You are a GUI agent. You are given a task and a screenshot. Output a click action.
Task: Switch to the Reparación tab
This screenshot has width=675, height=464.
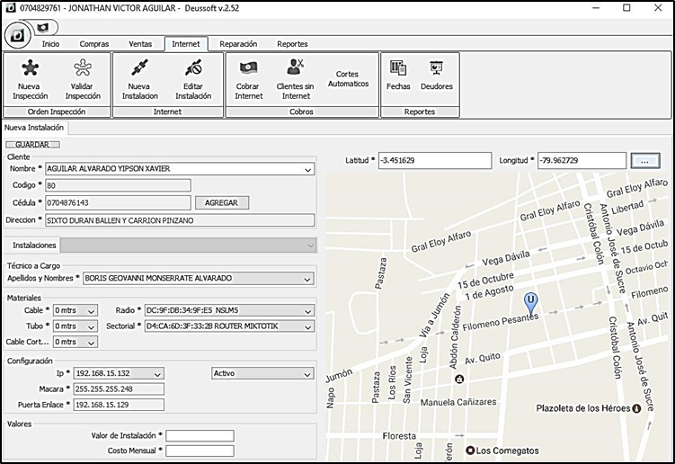(x=238, y=44)
